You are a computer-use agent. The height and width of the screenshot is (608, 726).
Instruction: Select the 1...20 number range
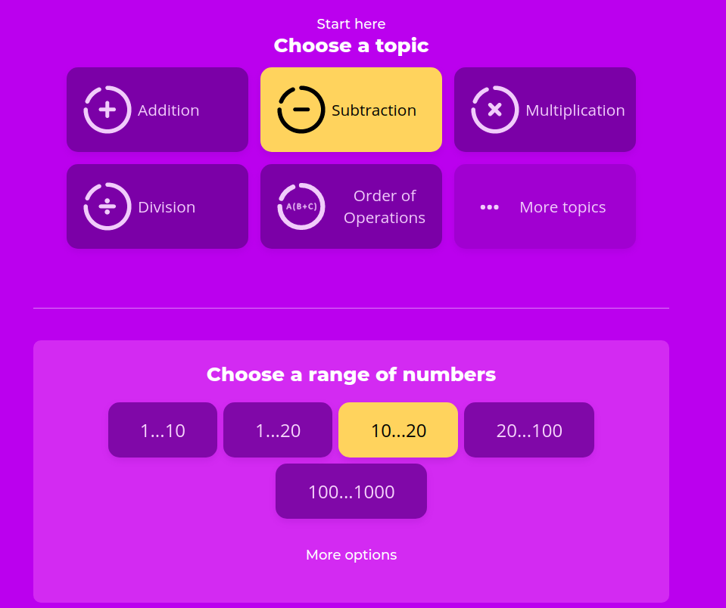click(277, 430)
